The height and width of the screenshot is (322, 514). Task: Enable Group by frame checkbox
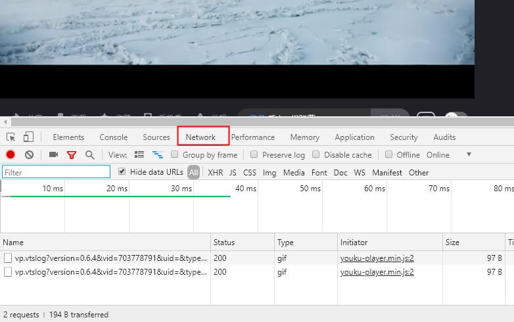tap(174, 154)
